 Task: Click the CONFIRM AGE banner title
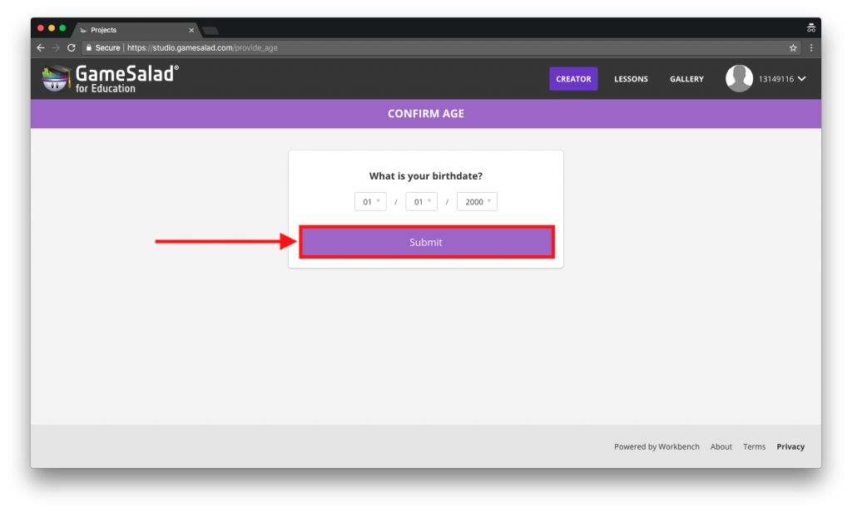click(x=426, y=114)
